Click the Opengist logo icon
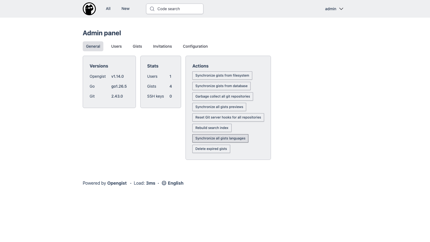The height and width of the screenshot is (242, 430). click(89, 9)
